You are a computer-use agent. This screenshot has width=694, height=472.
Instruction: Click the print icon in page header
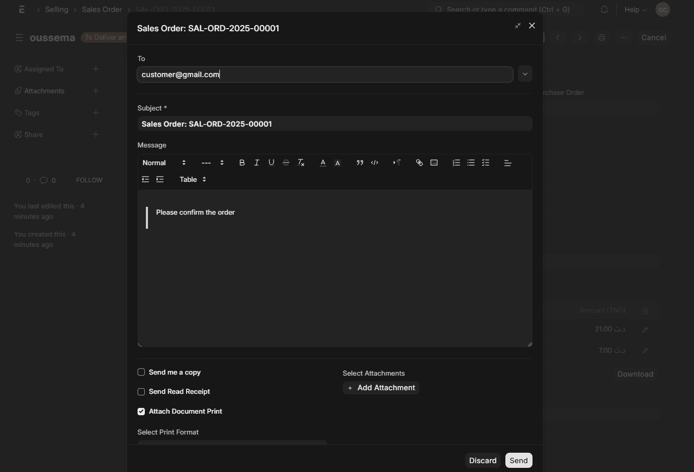click(602, 38)
